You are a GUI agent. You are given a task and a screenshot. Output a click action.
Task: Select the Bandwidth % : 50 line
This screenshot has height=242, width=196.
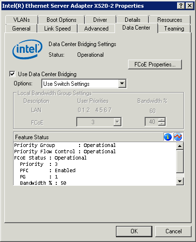pos(43,183)
